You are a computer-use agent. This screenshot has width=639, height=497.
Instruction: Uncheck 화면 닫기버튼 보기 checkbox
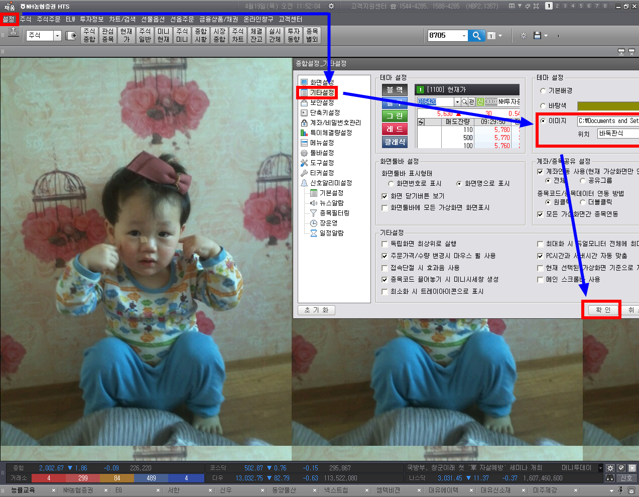[x=385, y=196]
